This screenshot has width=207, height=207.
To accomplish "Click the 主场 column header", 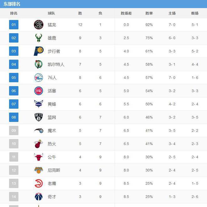I will [x=172, y=13].
